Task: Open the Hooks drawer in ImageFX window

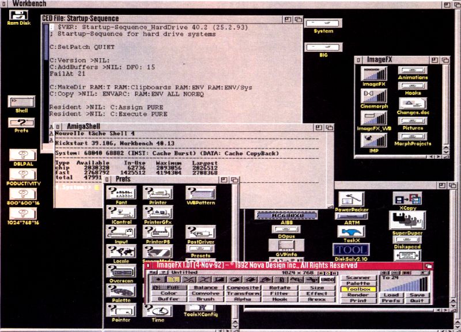Action: click(x=413, y=86)
